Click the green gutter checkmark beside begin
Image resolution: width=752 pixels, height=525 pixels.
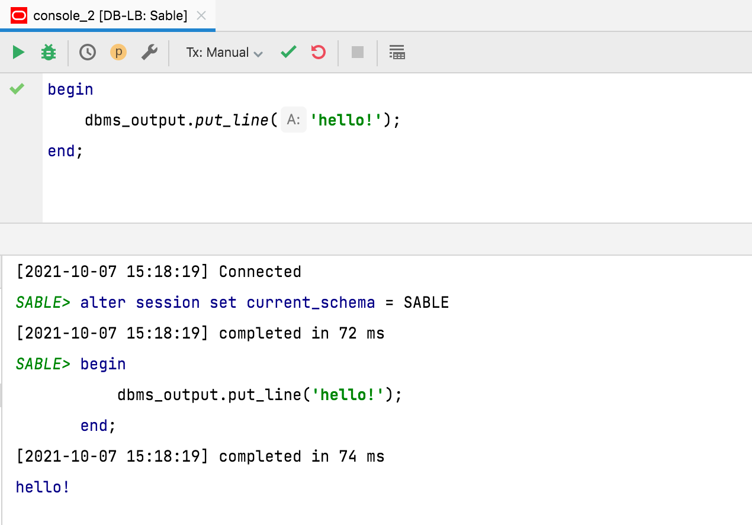pyautogui.click(x=17, y=89)
